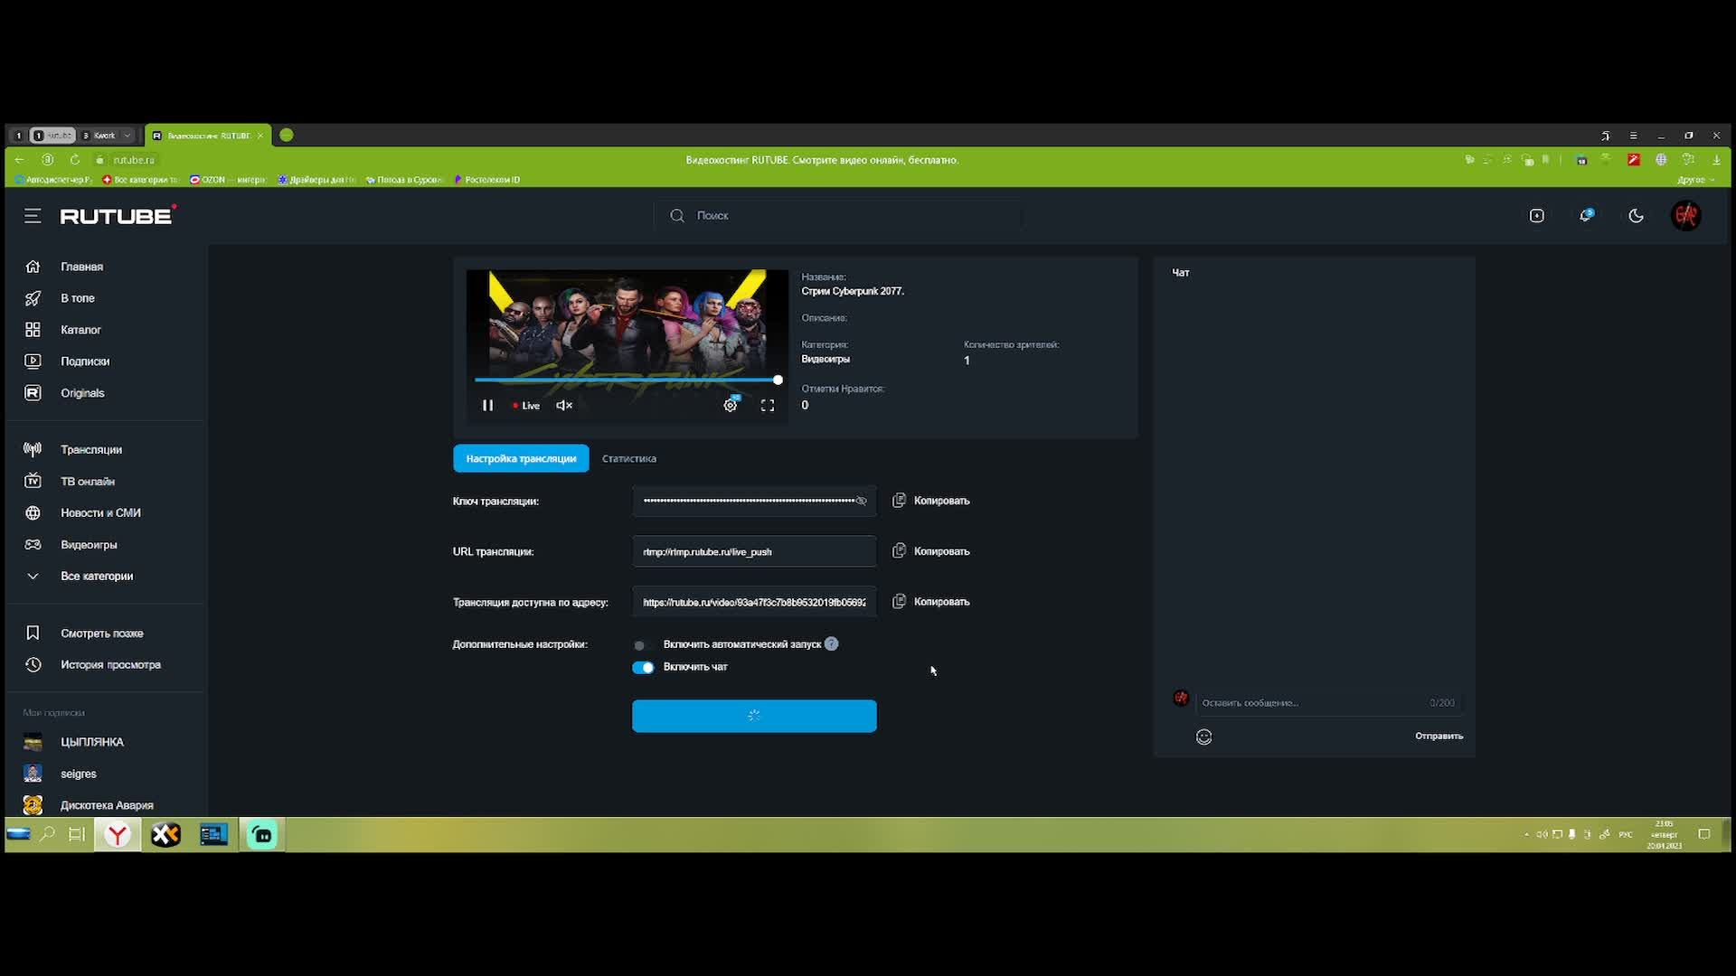Close the Видеохостинг RUTUBE tab
The height and width of the screenshot is (976, 1736).
(x=260, y=136)
